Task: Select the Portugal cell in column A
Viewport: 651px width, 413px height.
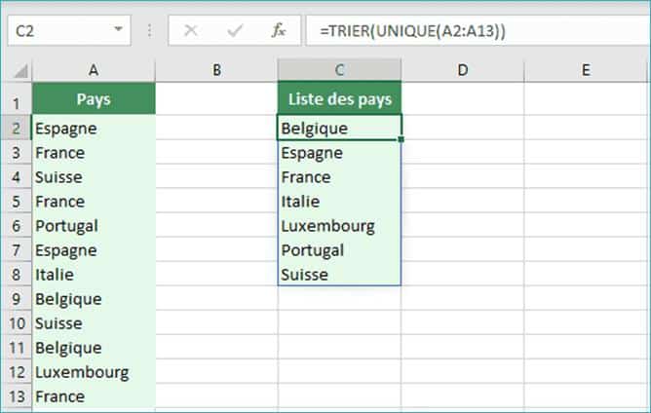Action: coord(94,226)
